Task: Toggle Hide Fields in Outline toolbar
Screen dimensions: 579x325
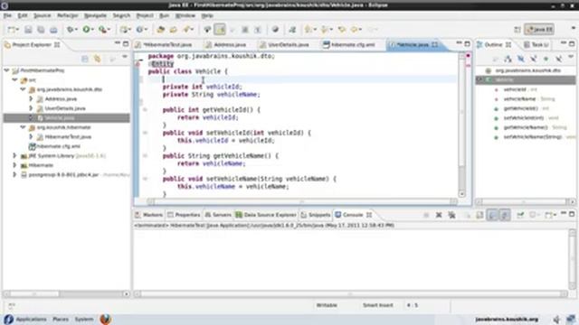Action: (x=521, y=59)
